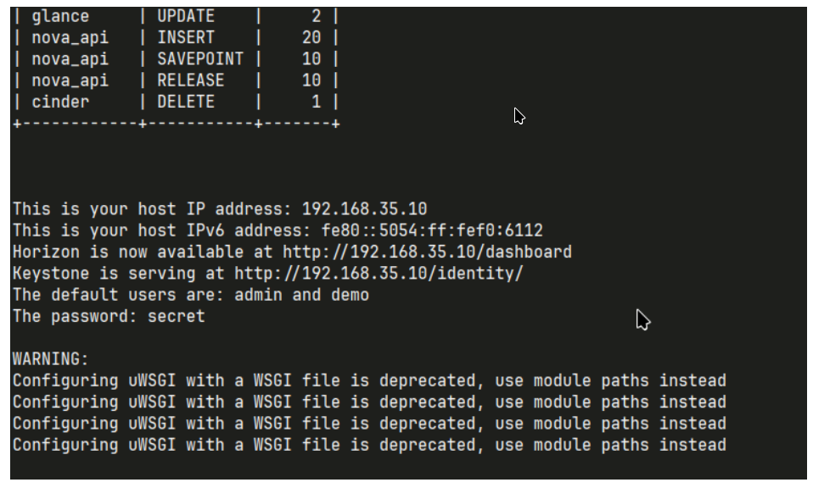
Task: Click the Horizon dashboard URL
Action: (427, 252)
